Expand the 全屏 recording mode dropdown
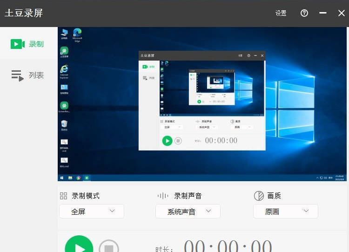The height and width of the screenshot is (252, 349). pyautogui.click(x=92, y=211)
